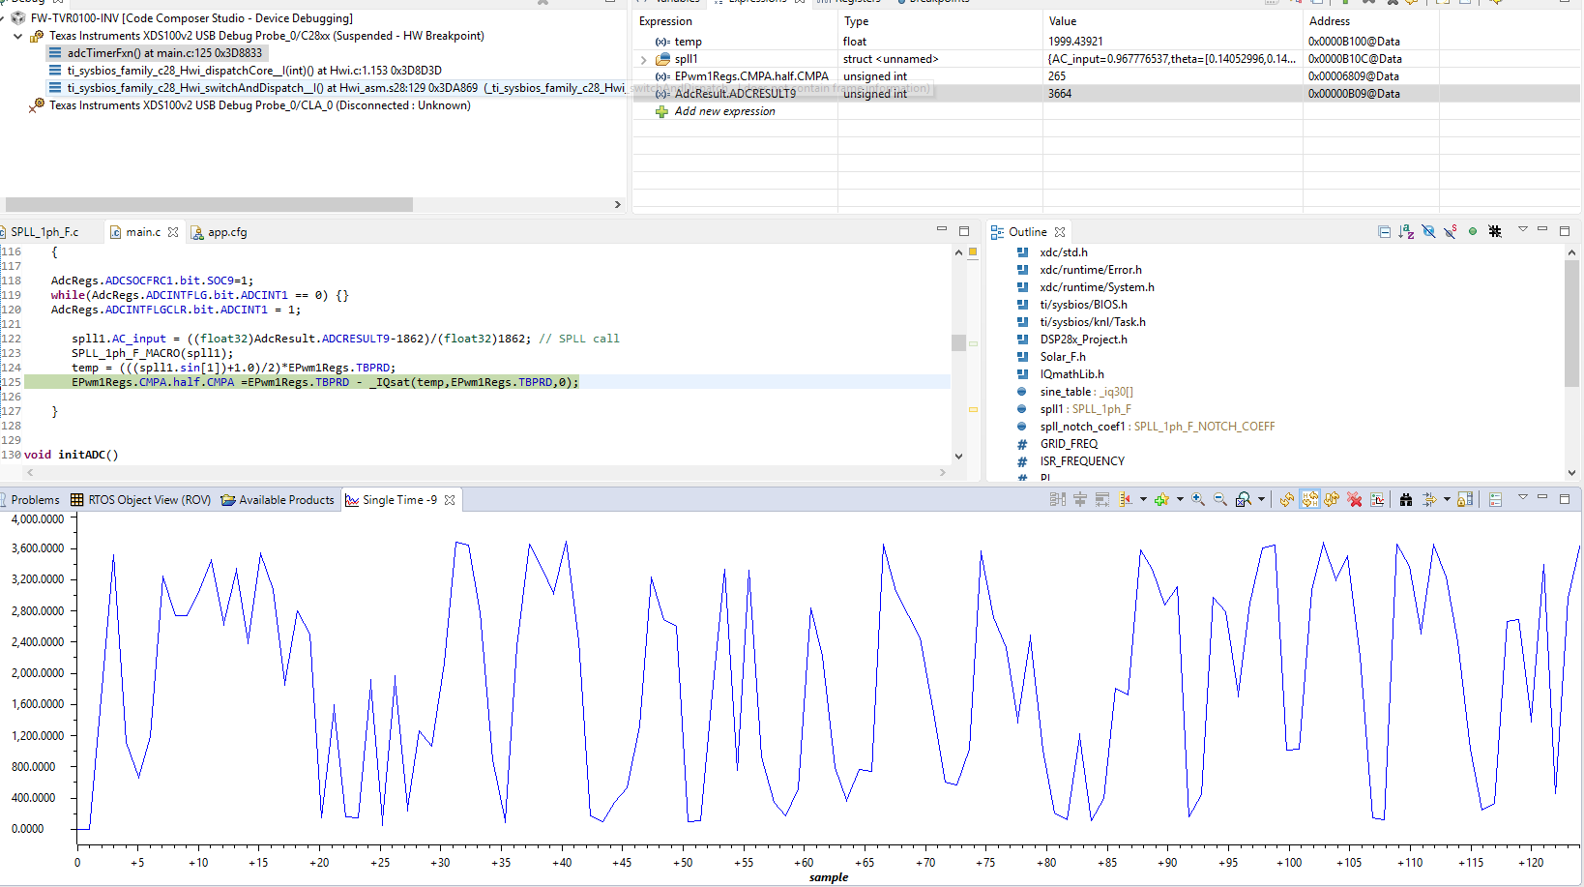Close the Single Time -9 tab

click(x=450, y=500)
